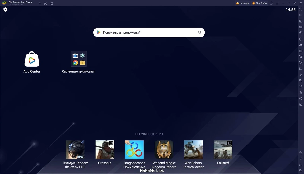Screen dimensions: 304x174
Task: Open the sync operations icon in sidebar
Action: (301, 39)
